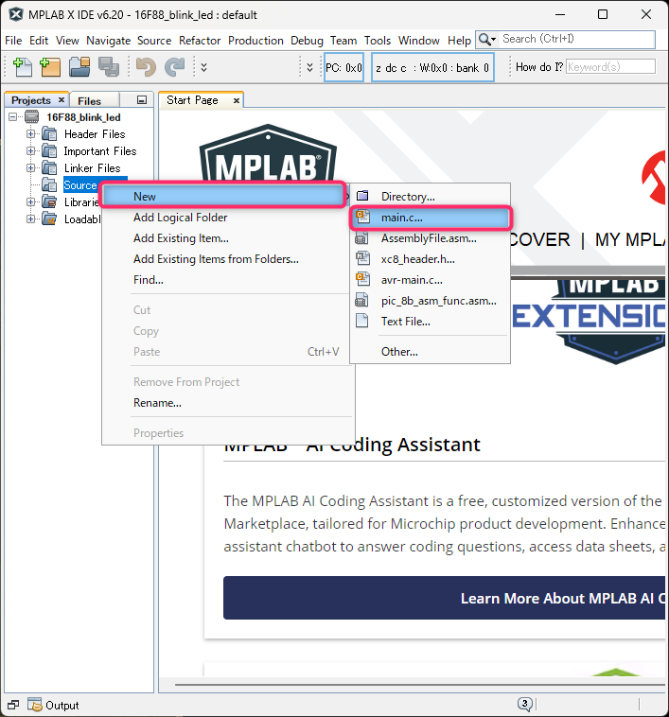Expand the Header Files tree node
The width and height of the screenshot is (669, 717).
(30, 134)
